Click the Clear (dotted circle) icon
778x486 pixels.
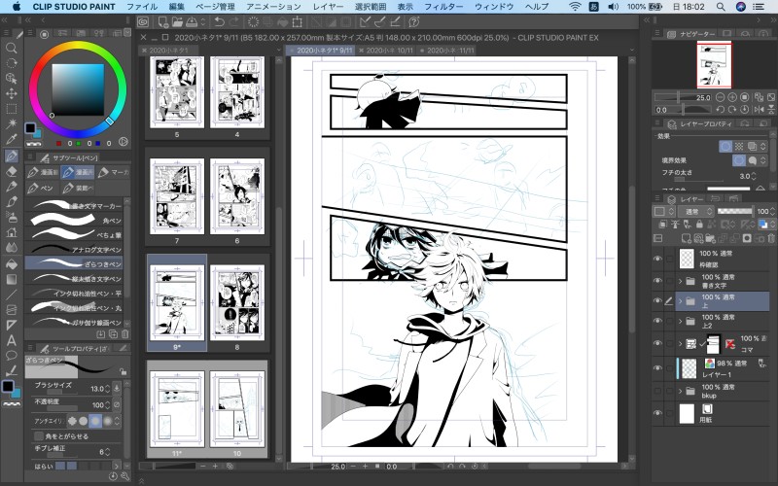point(253,21)
